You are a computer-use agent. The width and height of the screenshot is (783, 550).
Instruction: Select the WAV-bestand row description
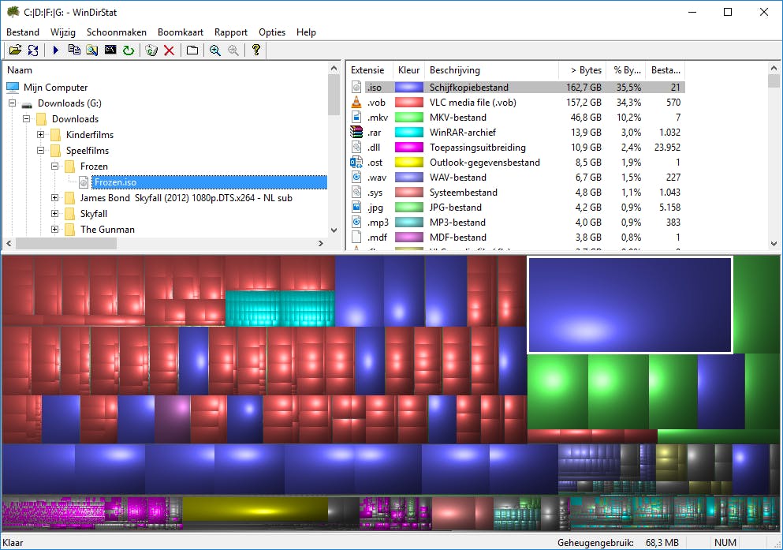[x=458, y=177]
